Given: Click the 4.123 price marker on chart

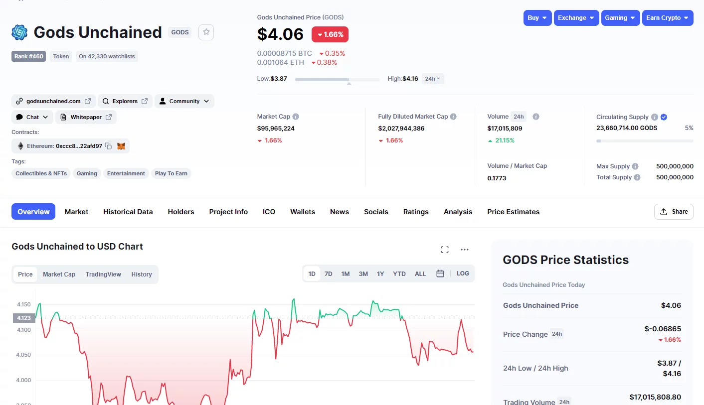Looking at the screenshot, I should pos(23,318).
